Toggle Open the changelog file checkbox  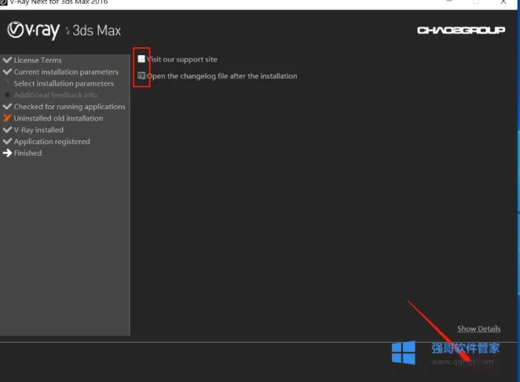(x=141, y=75)
